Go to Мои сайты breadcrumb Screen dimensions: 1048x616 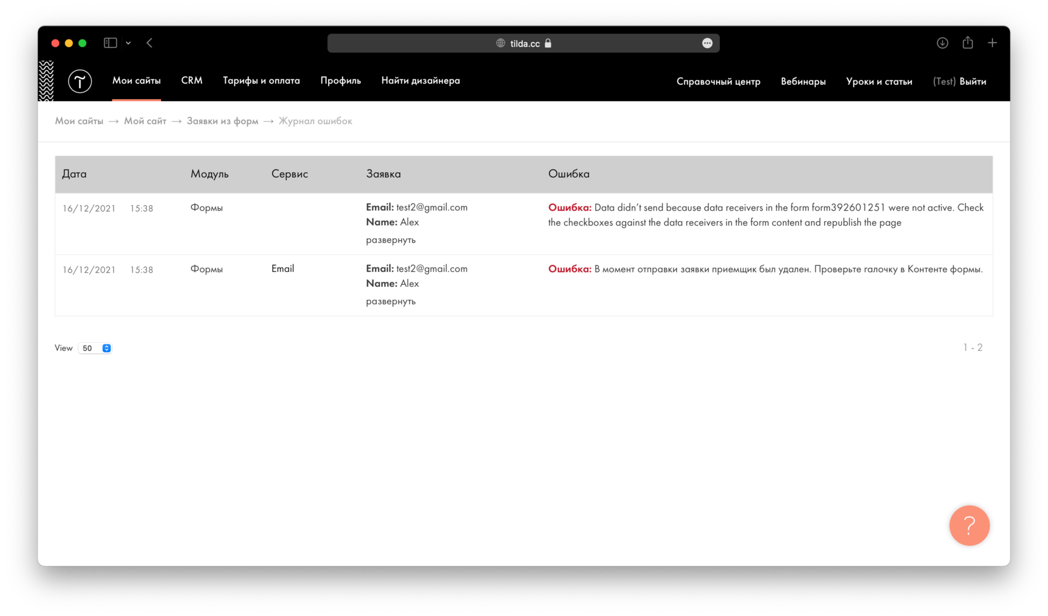click(x=79, y=121)
